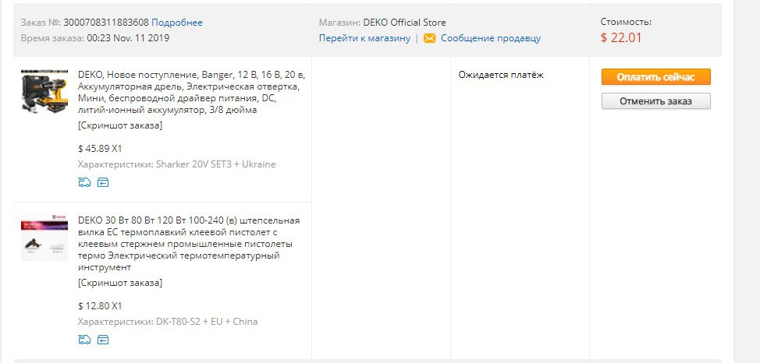Click the delivery truck icon under the drill item
Viewport: 760px width, 363px height.
[x=84, y=182]
